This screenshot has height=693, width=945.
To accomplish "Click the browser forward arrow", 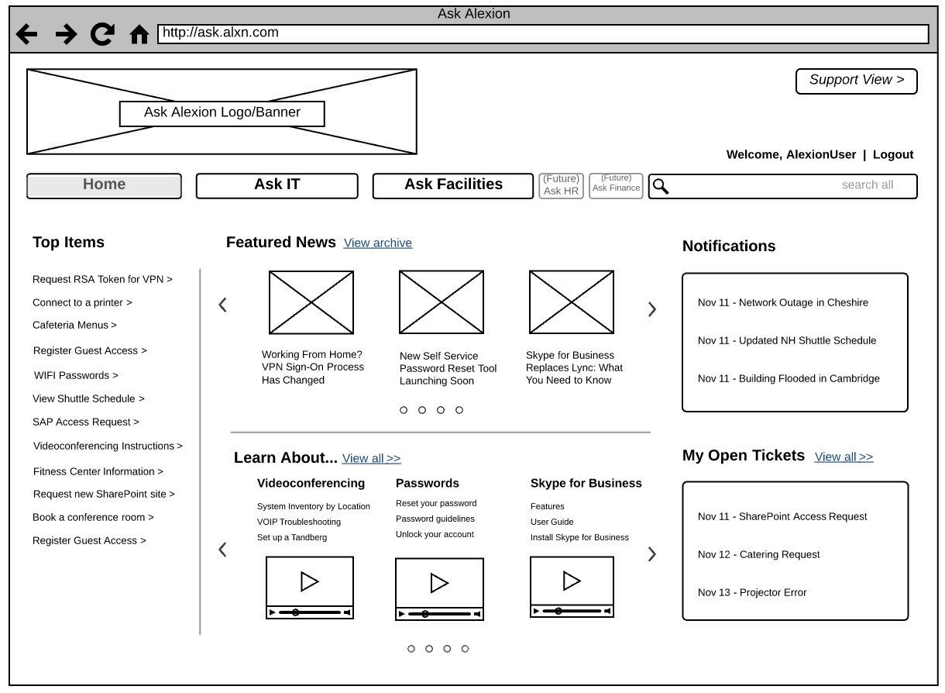I will pyautogui.click(x=67, y=34).
